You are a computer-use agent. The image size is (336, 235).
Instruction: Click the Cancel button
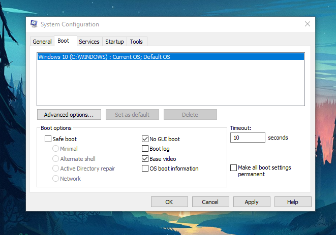click(x=210, y=202)
